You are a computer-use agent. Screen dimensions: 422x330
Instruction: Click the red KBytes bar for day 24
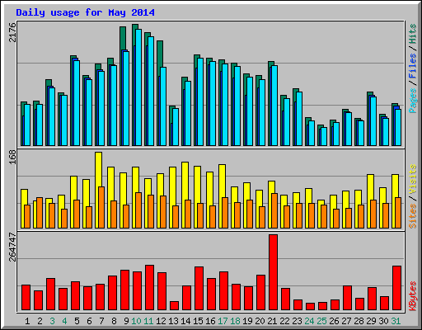tap(310, 307)
